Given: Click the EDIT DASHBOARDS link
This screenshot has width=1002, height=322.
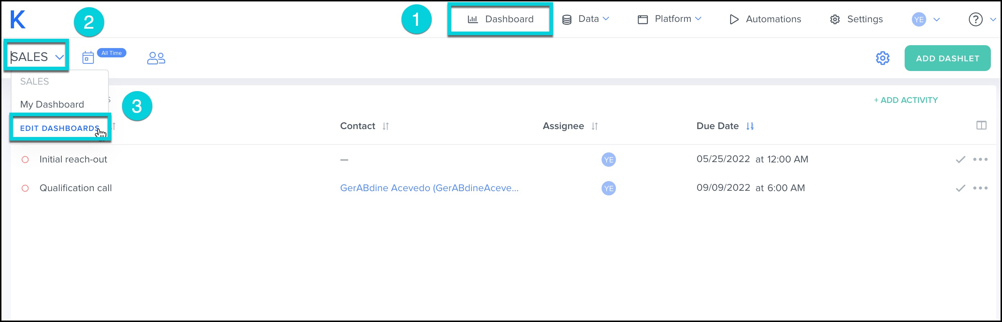Looking at the screenshot, I should pyautogui.click(x=60, y=128).
